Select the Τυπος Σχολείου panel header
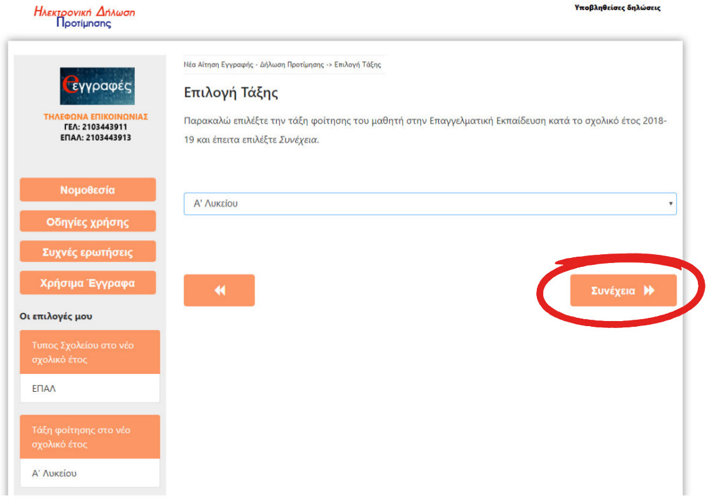708x500 pixels. (x=90, y=352)
